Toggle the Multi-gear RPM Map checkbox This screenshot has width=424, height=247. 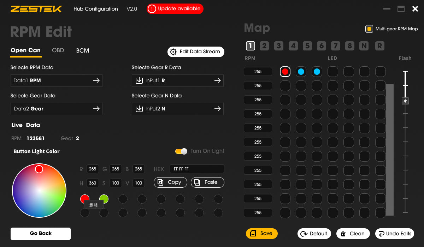click(369, 29)
